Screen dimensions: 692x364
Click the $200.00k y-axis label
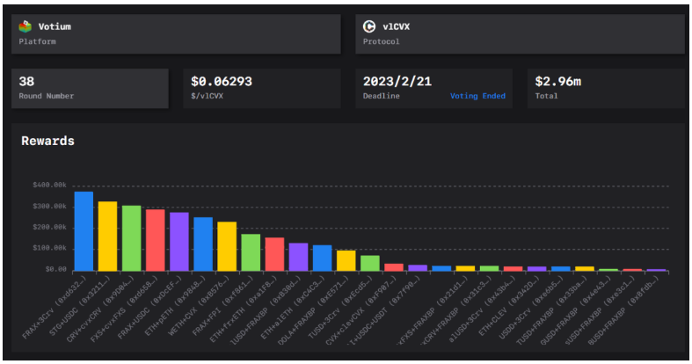tap(49, 227)
